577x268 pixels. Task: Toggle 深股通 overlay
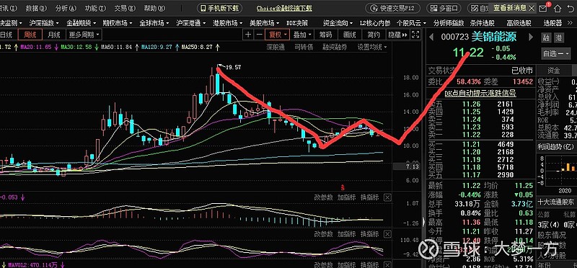276,47
